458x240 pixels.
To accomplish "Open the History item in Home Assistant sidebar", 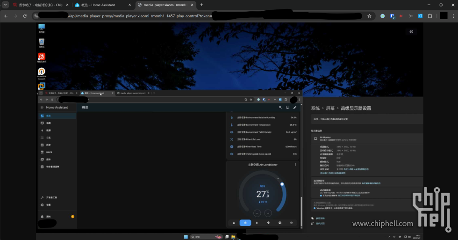I will point(57,145).
